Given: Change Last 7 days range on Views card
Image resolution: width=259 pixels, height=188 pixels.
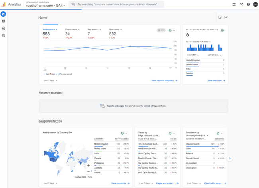Looking at the screenshot, I should pyautogui.click(x=146, y=183).
